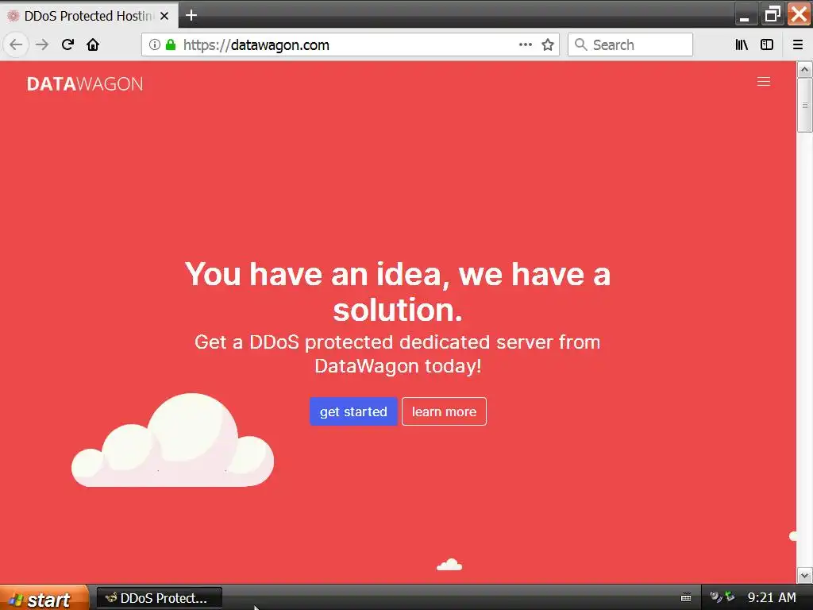Expand the website navigation hamburger menu
The image size is (813, 610).
pyautogui.click(x=763, y=82)
